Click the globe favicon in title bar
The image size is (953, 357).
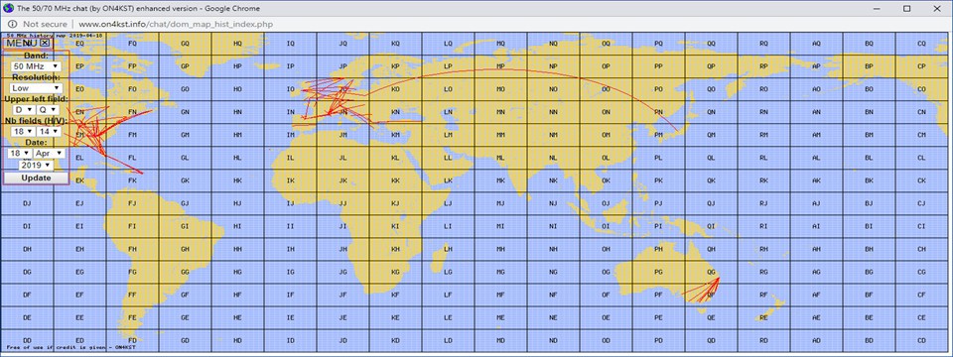8,8
